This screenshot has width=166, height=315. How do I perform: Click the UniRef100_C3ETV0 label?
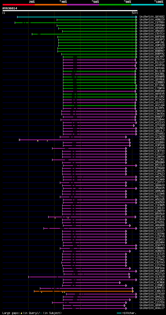[x=152, y=151]
